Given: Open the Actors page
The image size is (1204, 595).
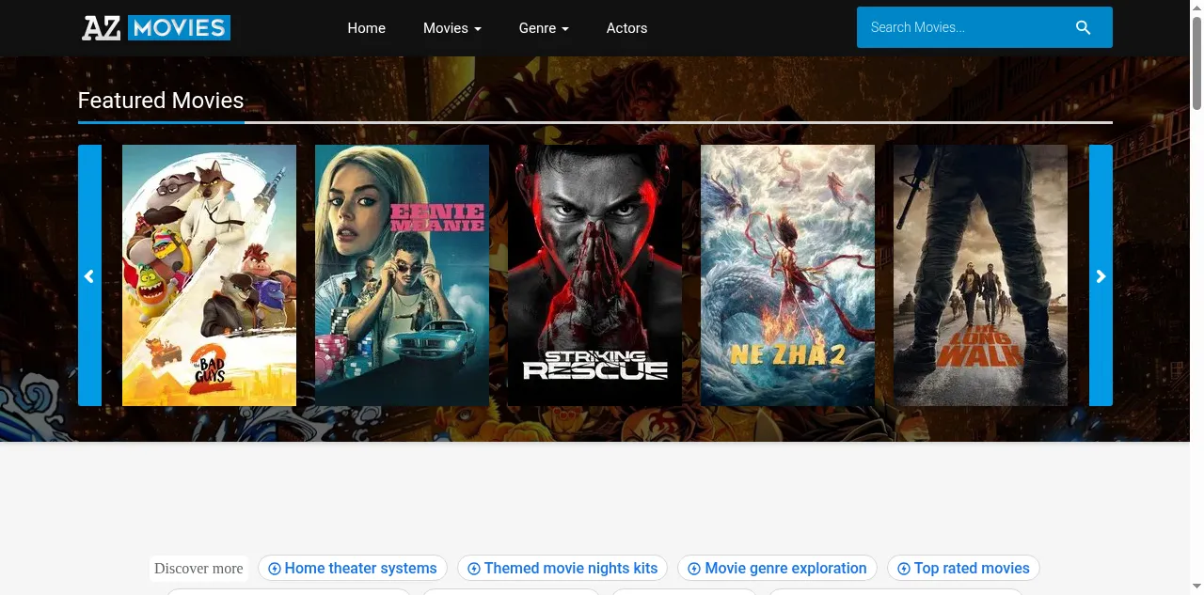Looking at the screenshot, I should click(x=626, y=28).
